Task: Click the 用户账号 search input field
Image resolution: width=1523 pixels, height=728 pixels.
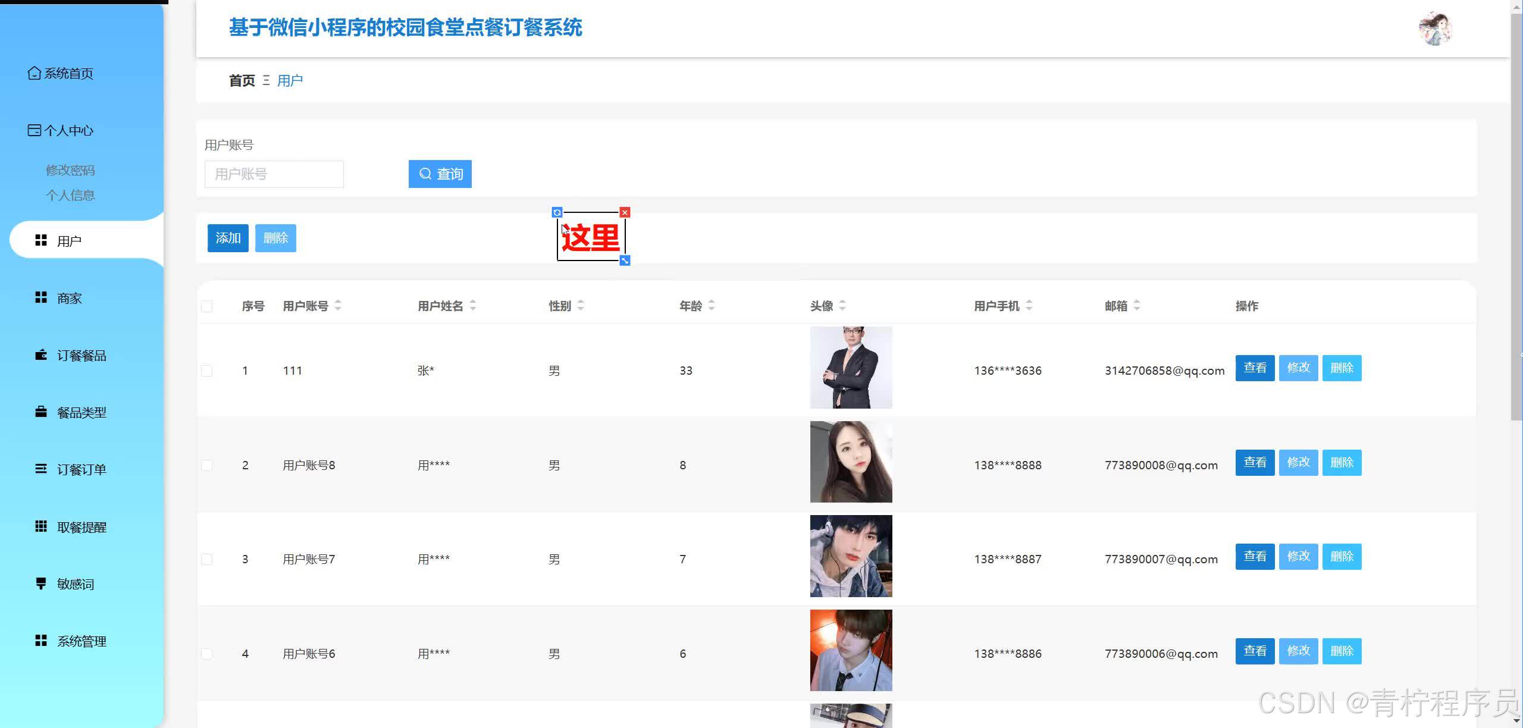Action: pos(274,174)
